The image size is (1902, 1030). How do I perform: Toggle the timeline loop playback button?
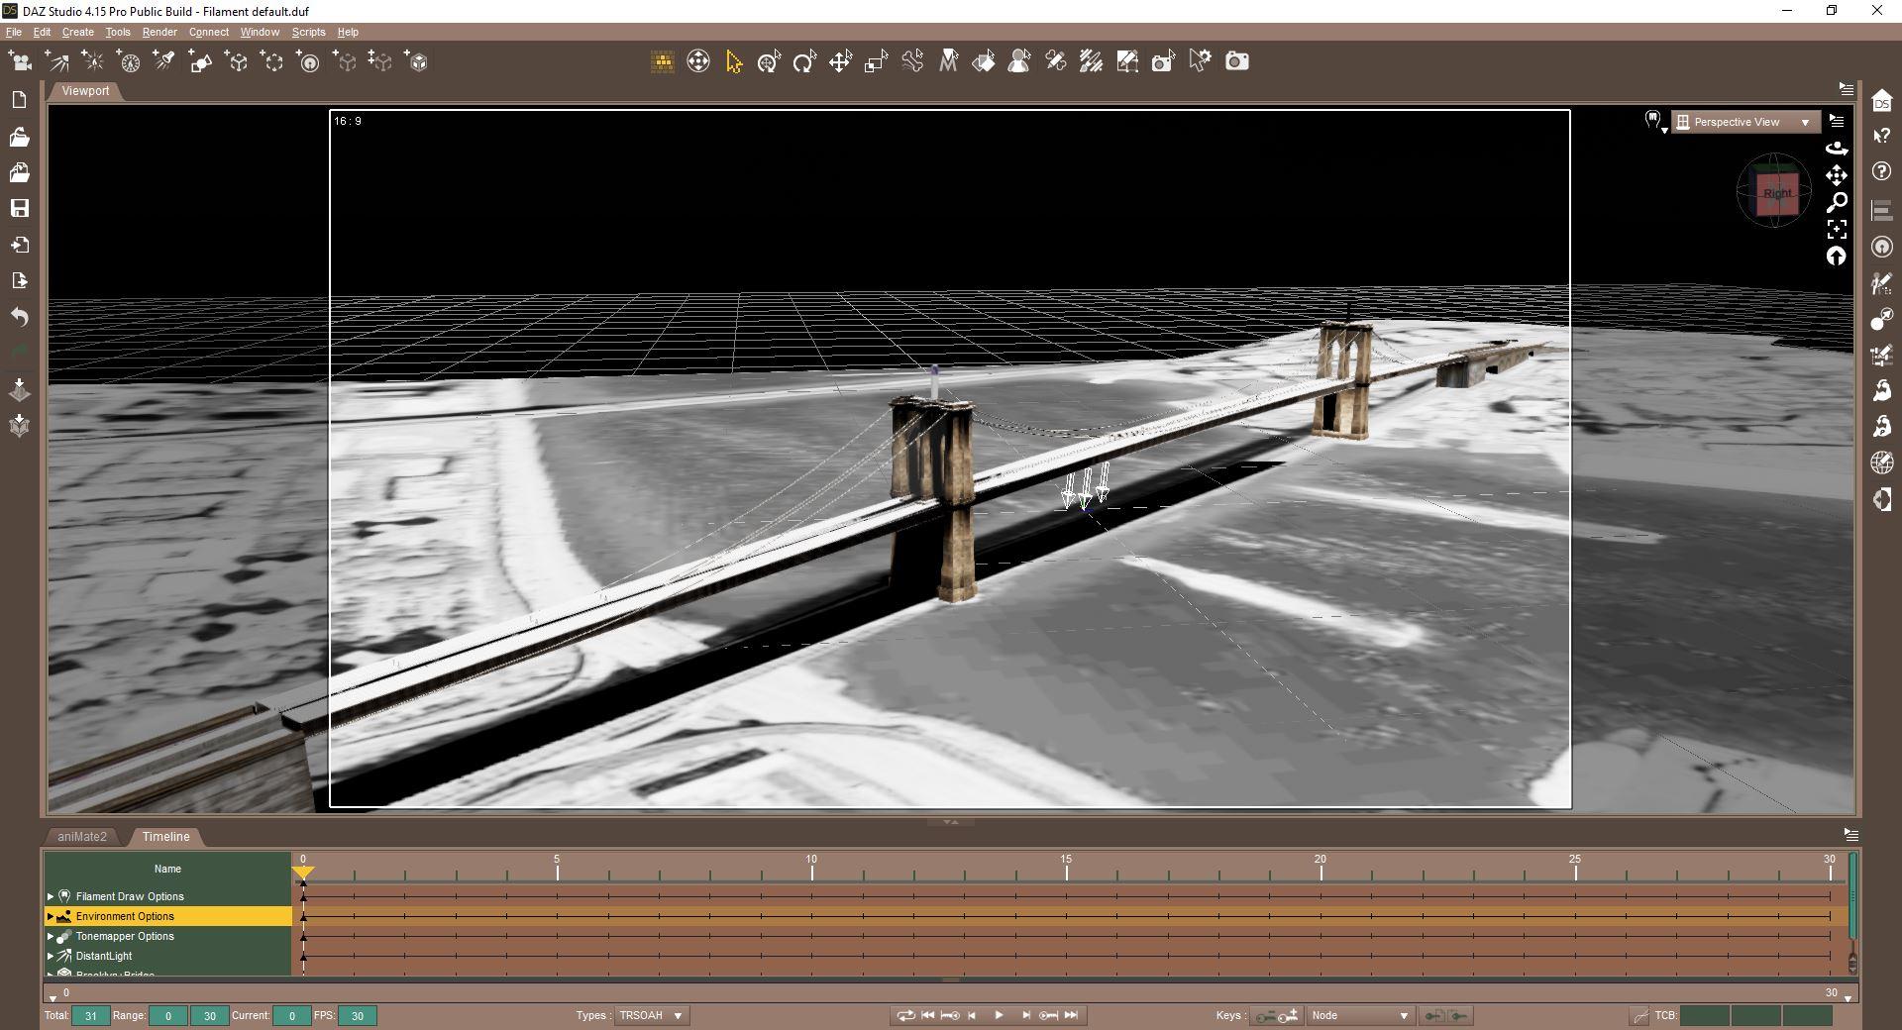pyautogui.click(x=905, y=1015)
